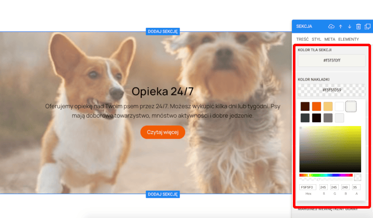The image size is (373, 218).
Task: Pick the orange color swatch
Action: point(316,106)
